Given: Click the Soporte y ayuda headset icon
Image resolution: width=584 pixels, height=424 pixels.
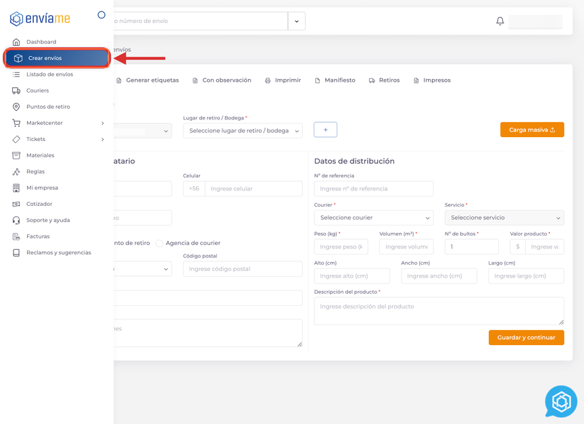Looking at the screenshot, I should [x=16, y=220].
